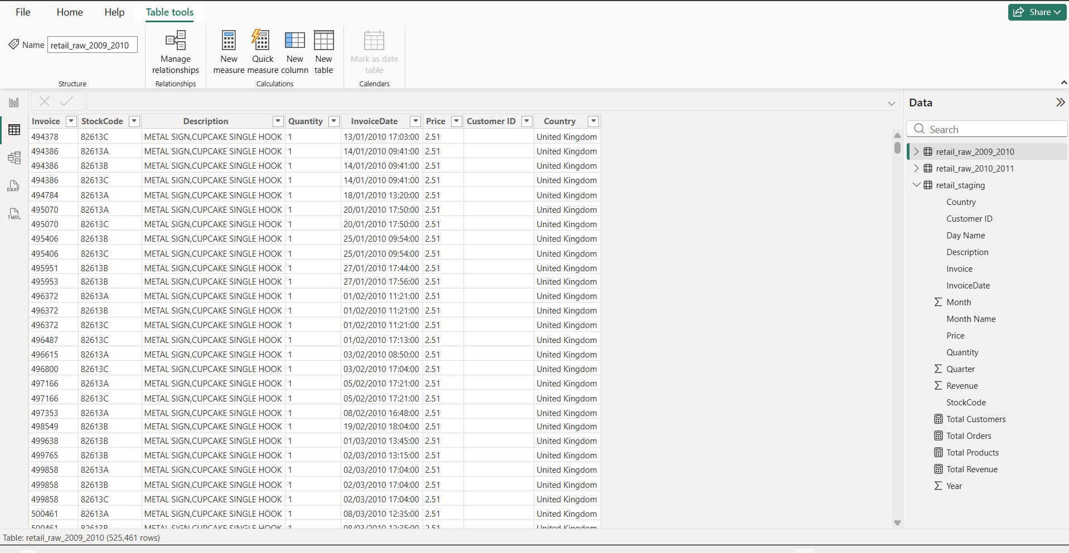Image resolution: width=1069 pixels, height=553 pixels.
Task: Click Country column header
Action: 559,121
